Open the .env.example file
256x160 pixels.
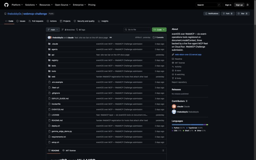[x=57, y=82]
